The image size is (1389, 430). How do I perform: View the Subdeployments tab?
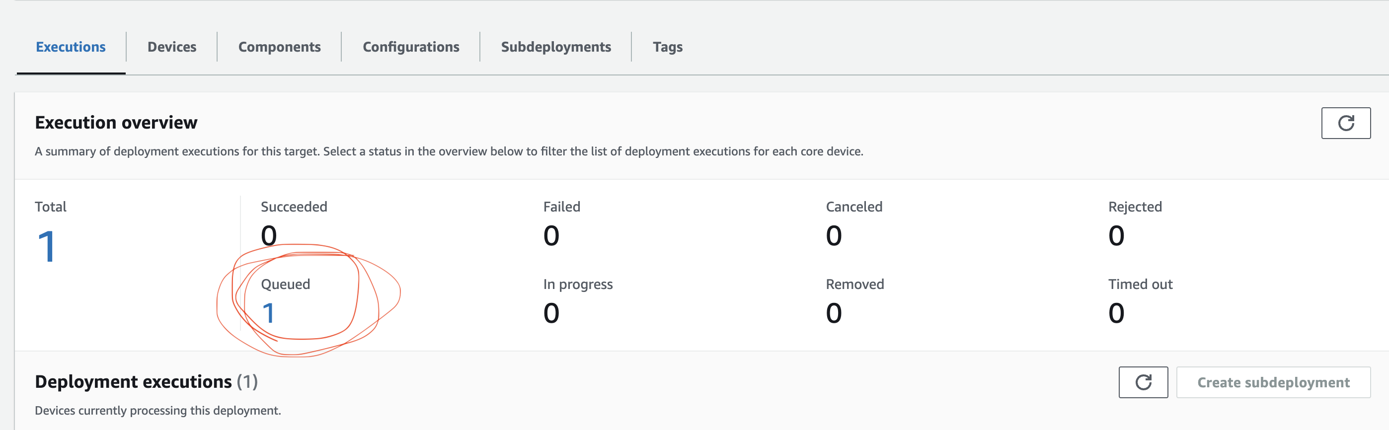555,47
